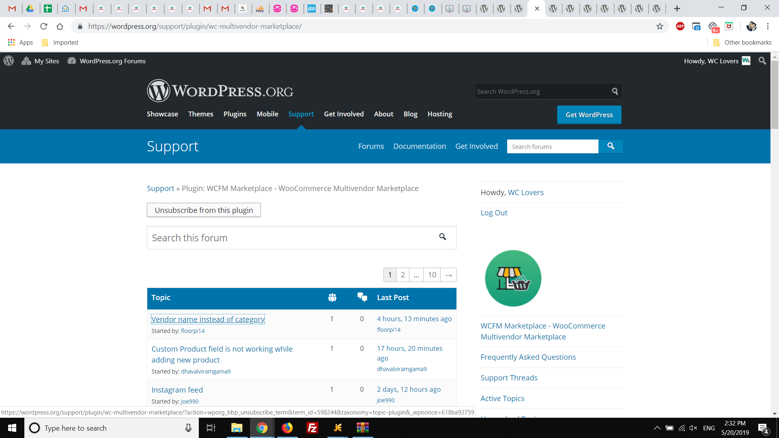This screenshot has height=438, width=779.
Task: Bookmark this page with the star icon
Action: coord(660,26)
